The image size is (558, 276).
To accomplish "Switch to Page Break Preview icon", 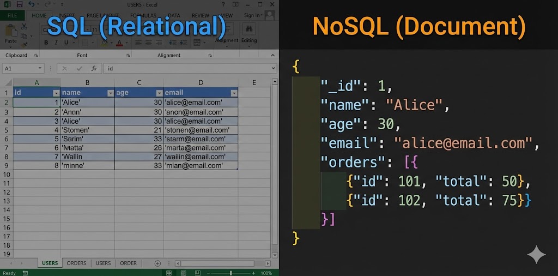I will pyautogui.click(x=197, y=273).
